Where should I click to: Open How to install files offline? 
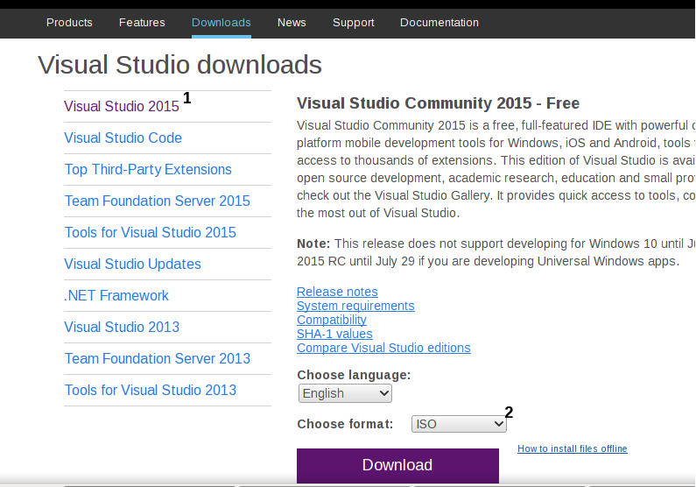(x=573, y=448)
